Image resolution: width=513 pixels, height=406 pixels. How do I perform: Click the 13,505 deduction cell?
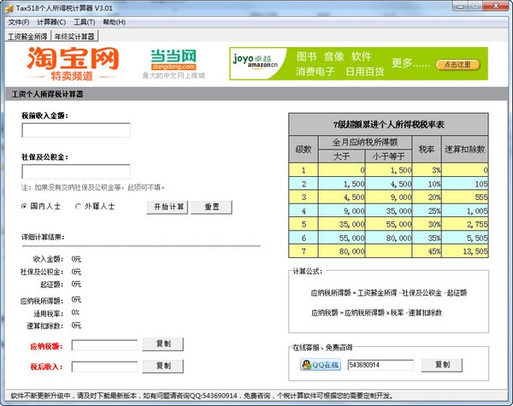coord(465,251)
